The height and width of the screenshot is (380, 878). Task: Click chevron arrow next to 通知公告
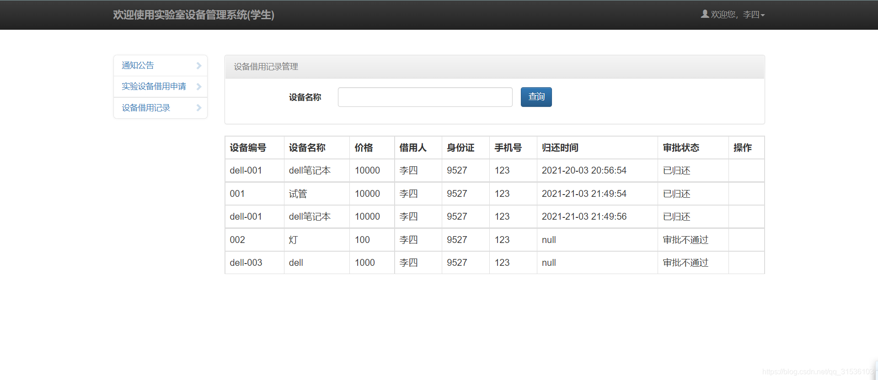point(199,66)
